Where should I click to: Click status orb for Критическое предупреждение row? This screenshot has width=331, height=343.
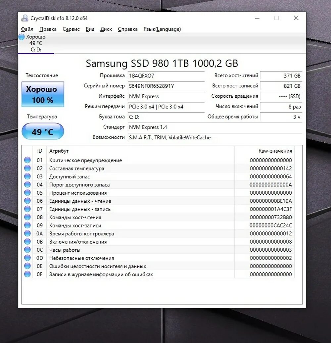(x=27, y=160)
